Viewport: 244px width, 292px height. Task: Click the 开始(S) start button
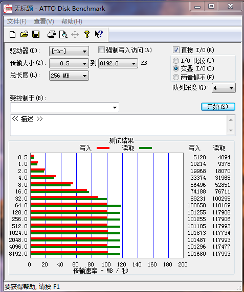point(218,107)
